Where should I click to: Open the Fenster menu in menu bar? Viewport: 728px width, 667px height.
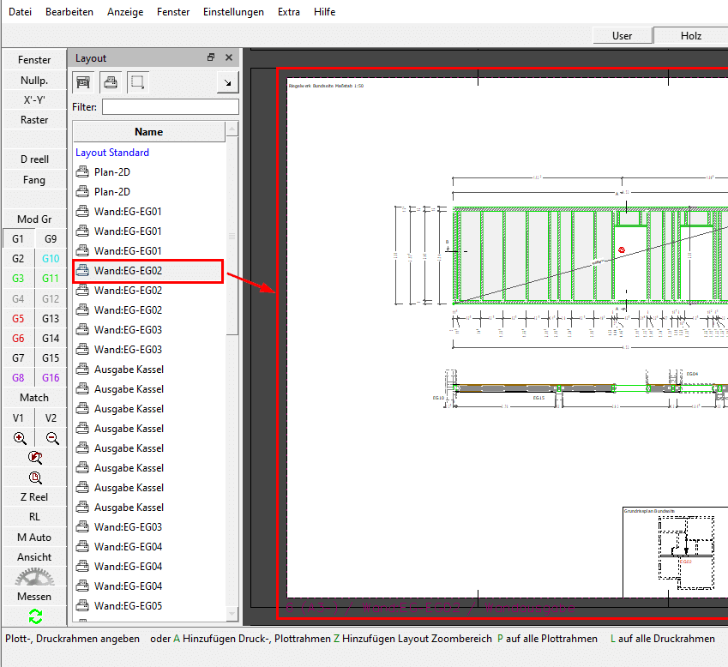pyautogui.click(x=173, y=12)
